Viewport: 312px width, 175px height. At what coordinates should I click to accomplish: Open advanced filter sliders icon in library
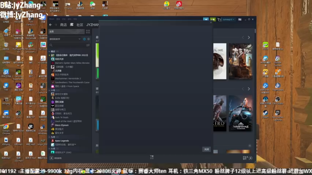point(88,45)
